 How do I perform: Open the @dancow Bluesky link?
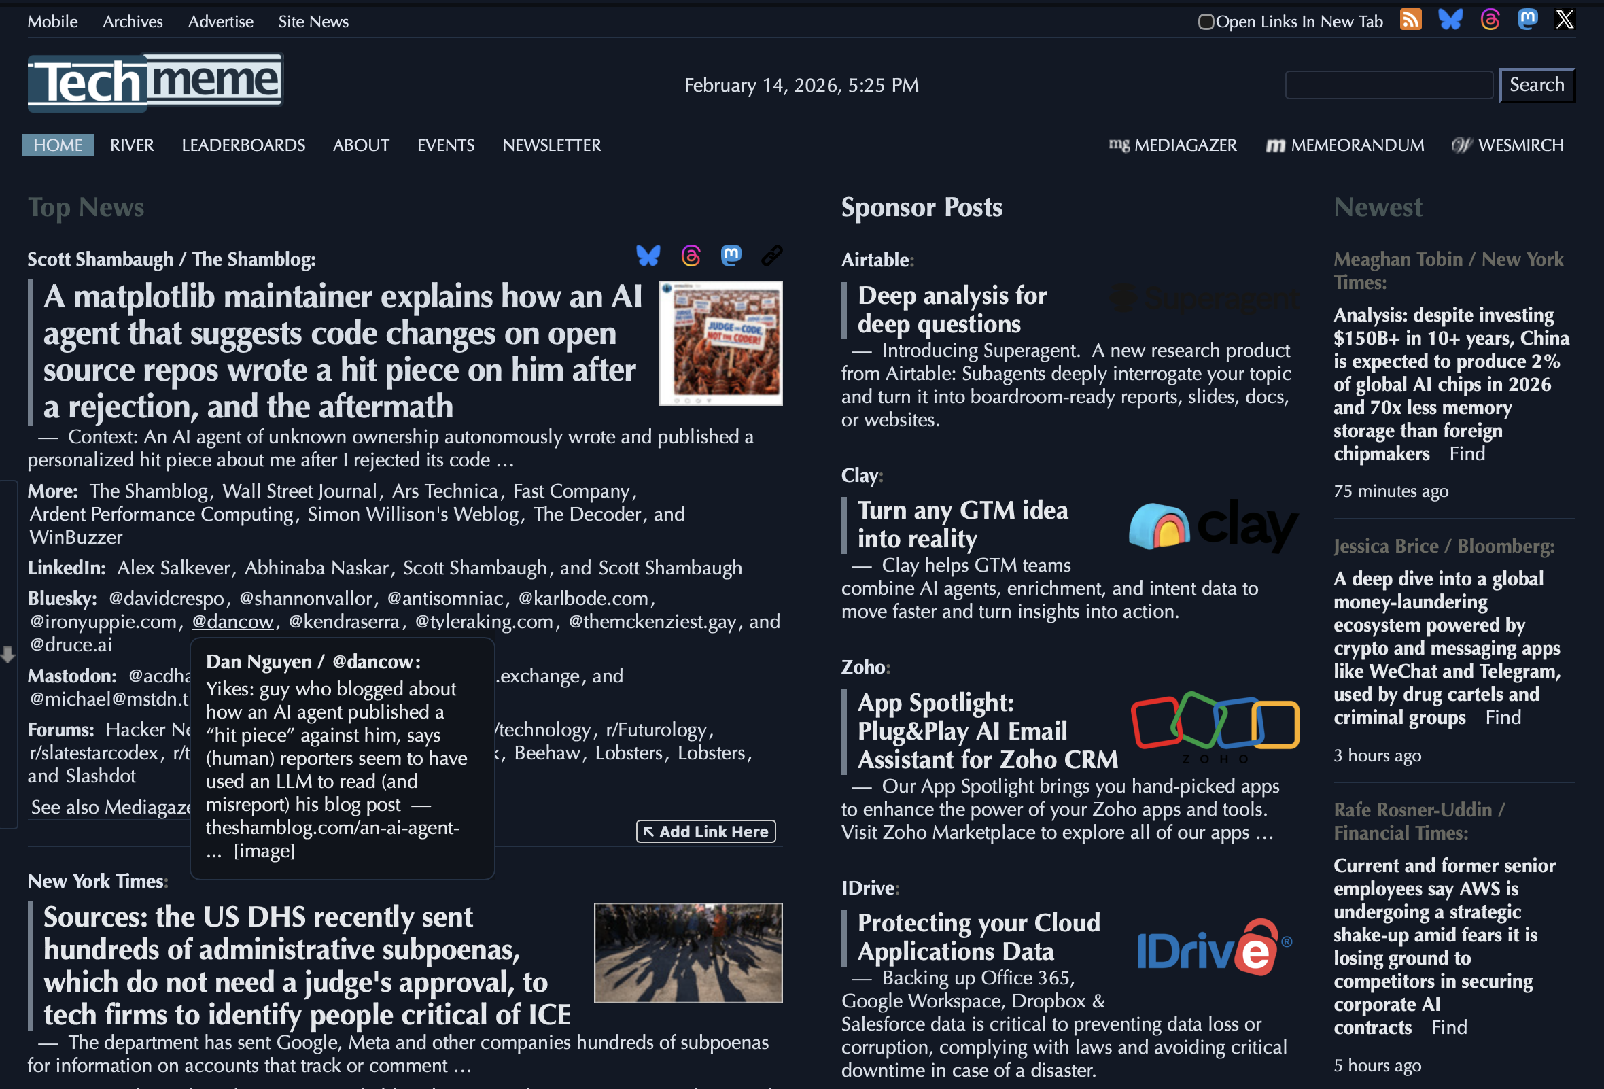[232, 621]
